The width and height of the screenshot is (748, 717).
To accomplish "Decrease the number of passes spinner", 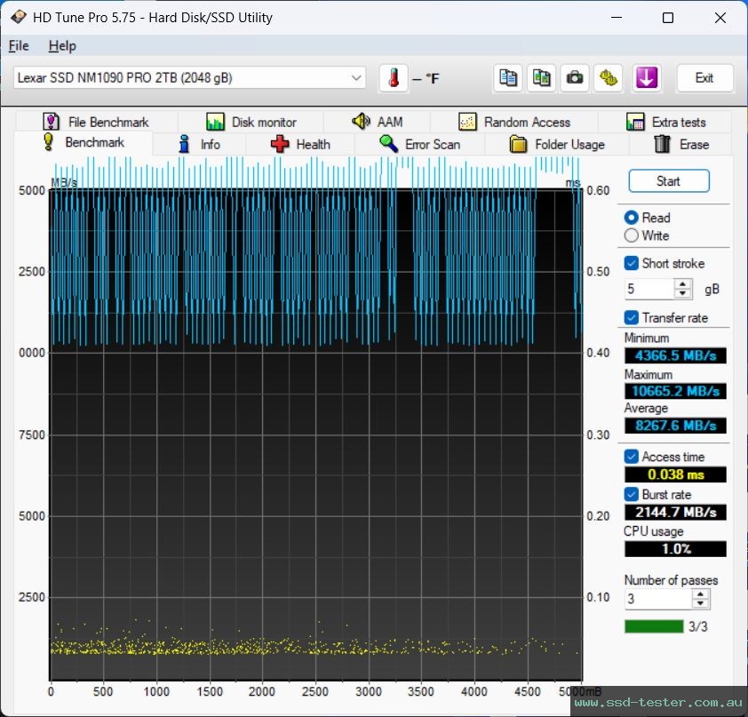I will coord(701,604).
